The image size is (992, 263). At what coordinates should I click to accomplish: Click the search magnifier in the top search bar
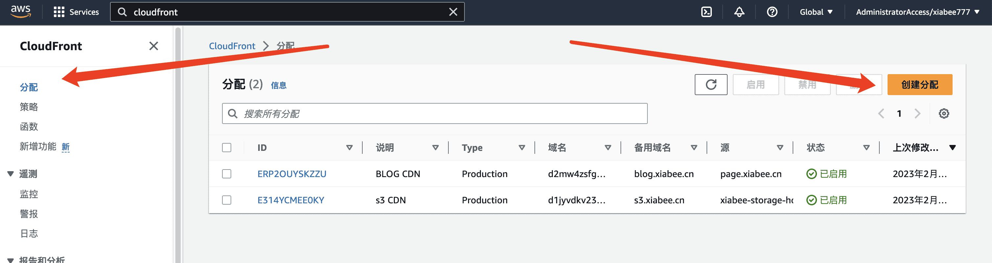122,12
